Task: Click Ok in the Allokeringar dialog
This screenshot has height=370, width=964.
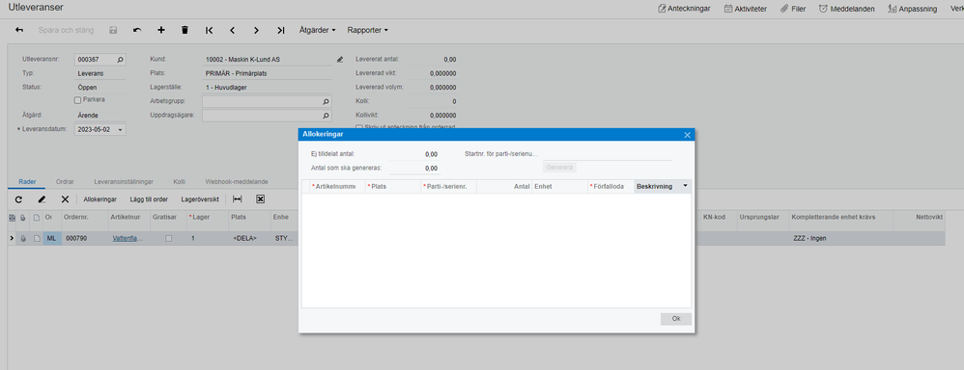Action: click(676, 319)
